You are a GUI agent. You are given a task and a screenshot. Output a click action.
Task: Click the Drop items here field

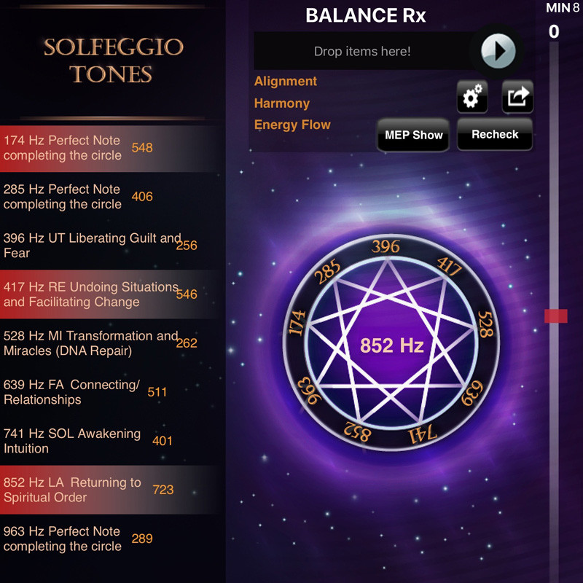coord(362,51)
